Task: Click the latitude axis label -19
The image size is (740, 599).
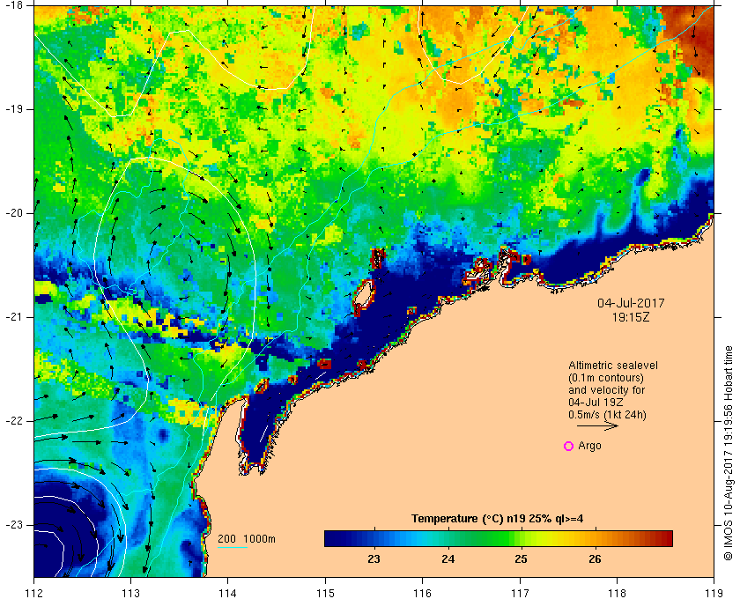Action: (x=13, y=109)
